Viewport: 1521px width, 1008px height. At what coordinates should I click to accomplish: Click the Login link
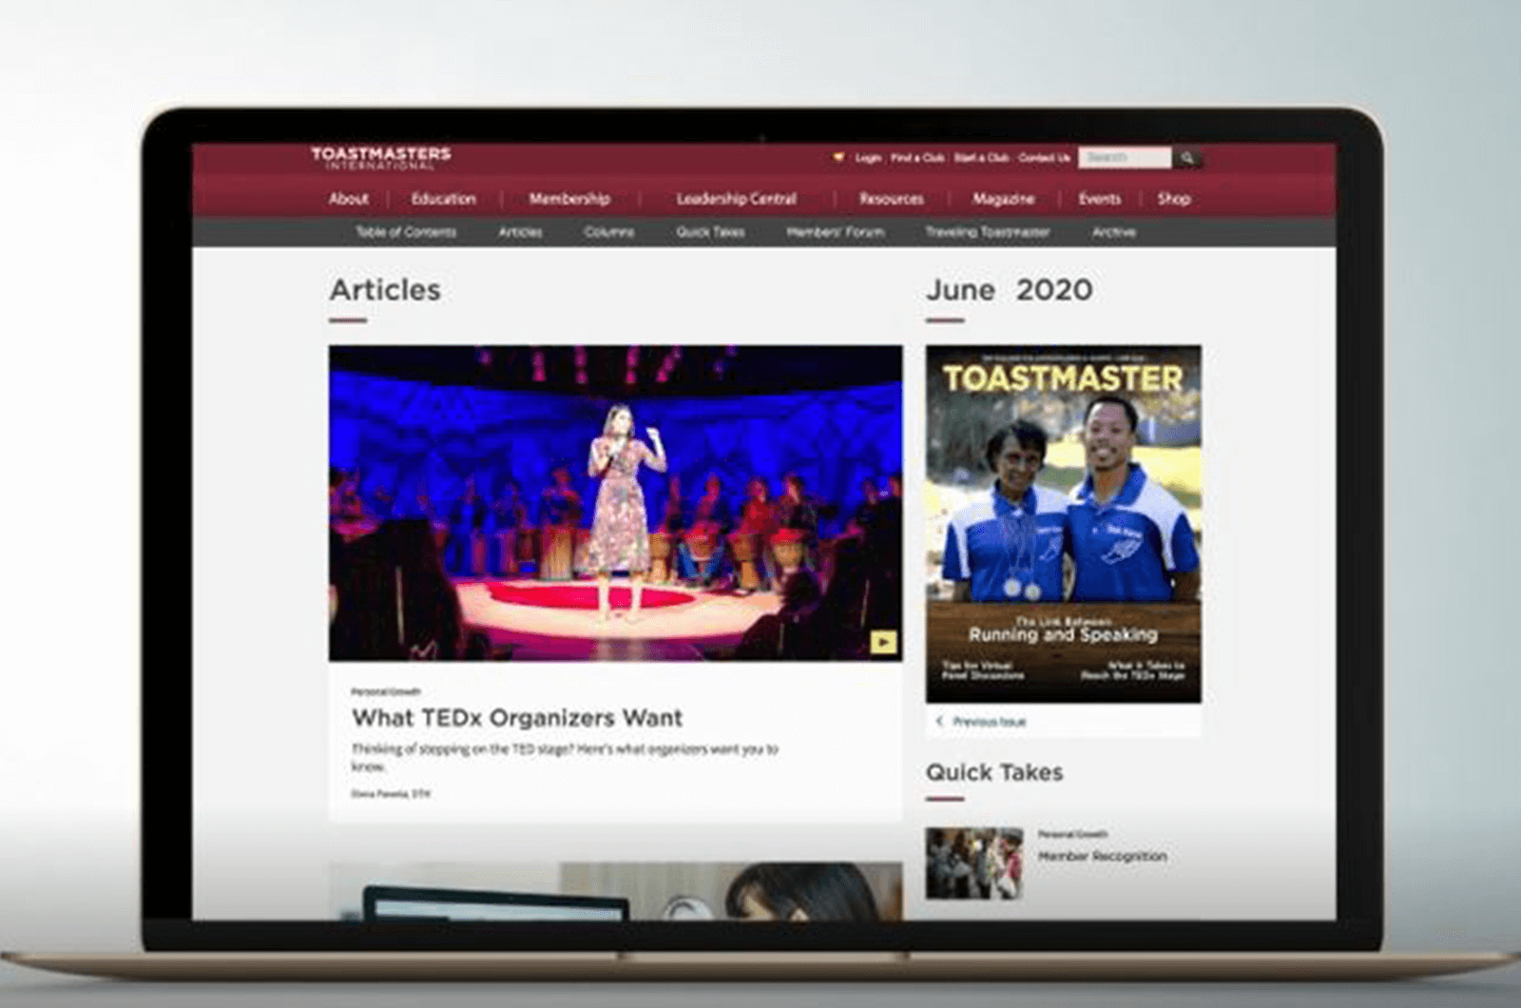(x=868, y=158)
